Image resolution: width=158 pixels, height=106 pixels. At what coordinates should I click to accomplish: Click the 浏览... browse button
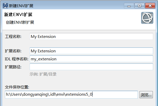pos(146,95)
